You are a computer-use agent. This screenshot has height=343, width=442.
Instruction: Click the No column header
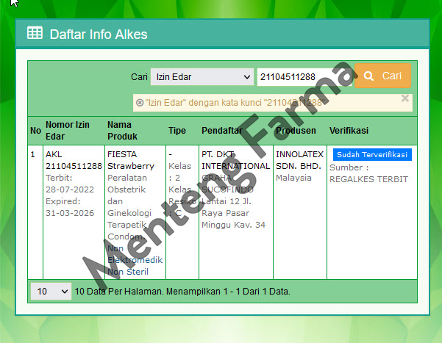tap(35, 131)
